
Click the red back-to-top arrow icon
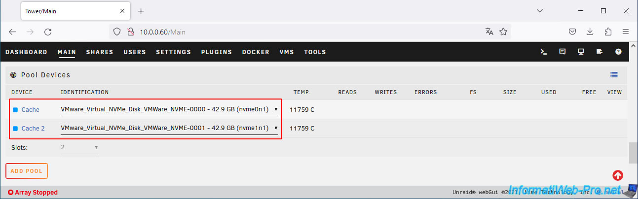point(617,175)
